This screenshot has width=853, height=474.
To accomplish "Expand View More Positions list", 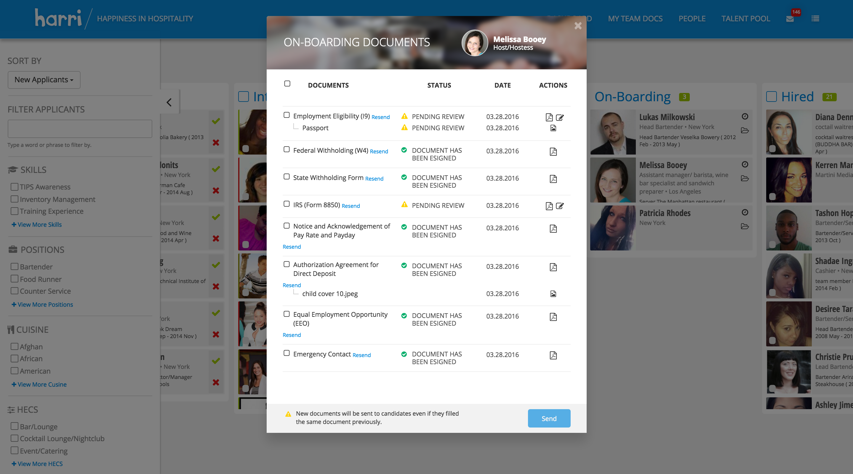I will pos(42,304).
